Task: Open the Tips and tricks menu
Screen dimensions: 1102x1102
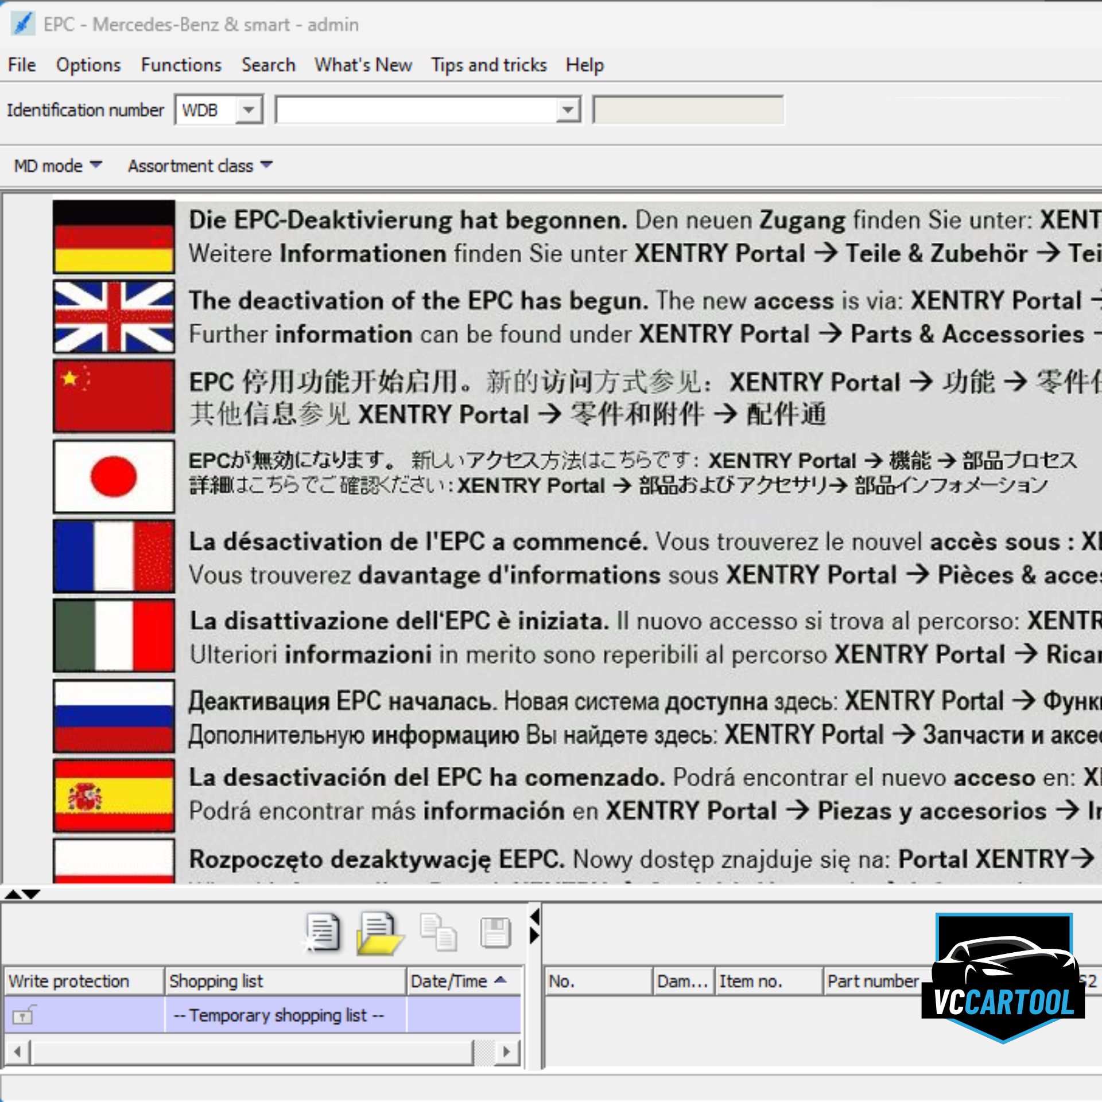Action: coord(489,65)
